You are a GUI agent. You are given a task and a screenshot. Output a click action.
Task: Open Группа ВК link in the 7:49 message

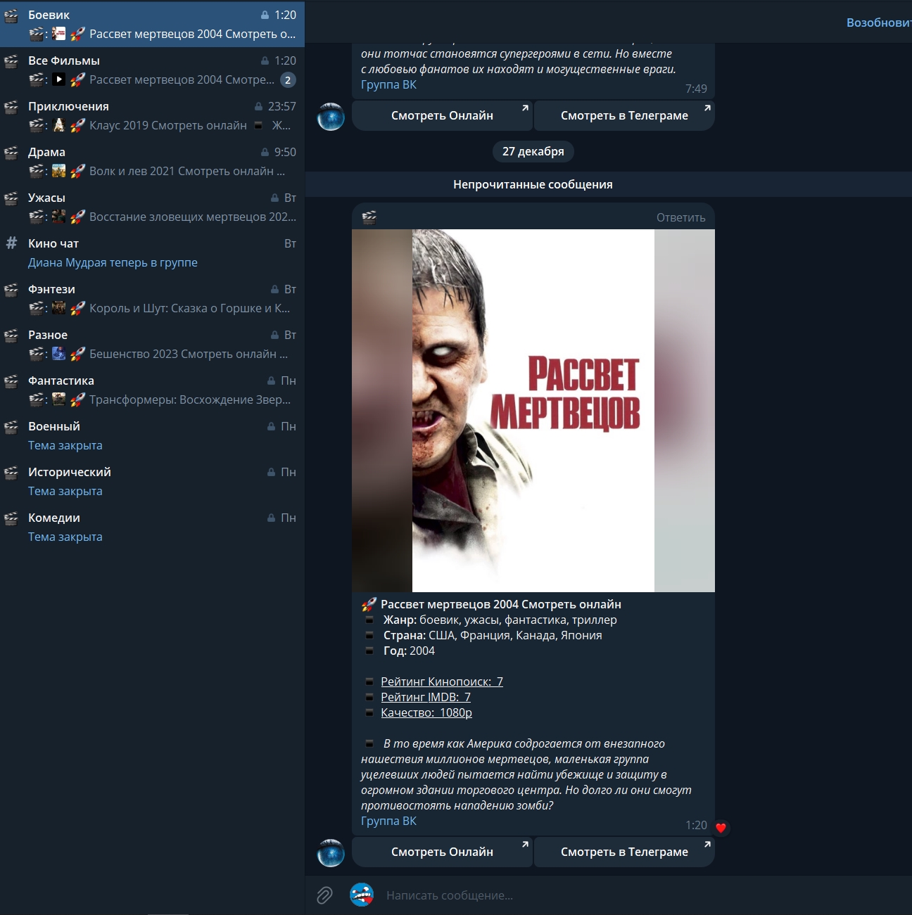pyautogui.click(x=388, y=84)
